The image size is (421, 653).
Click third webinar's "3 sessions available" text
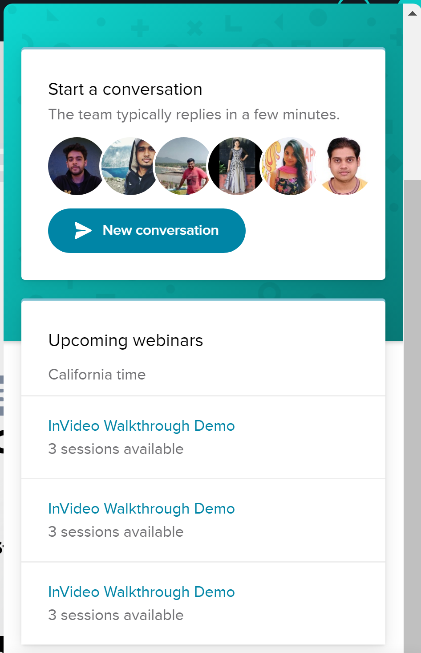tap(116, 615)
